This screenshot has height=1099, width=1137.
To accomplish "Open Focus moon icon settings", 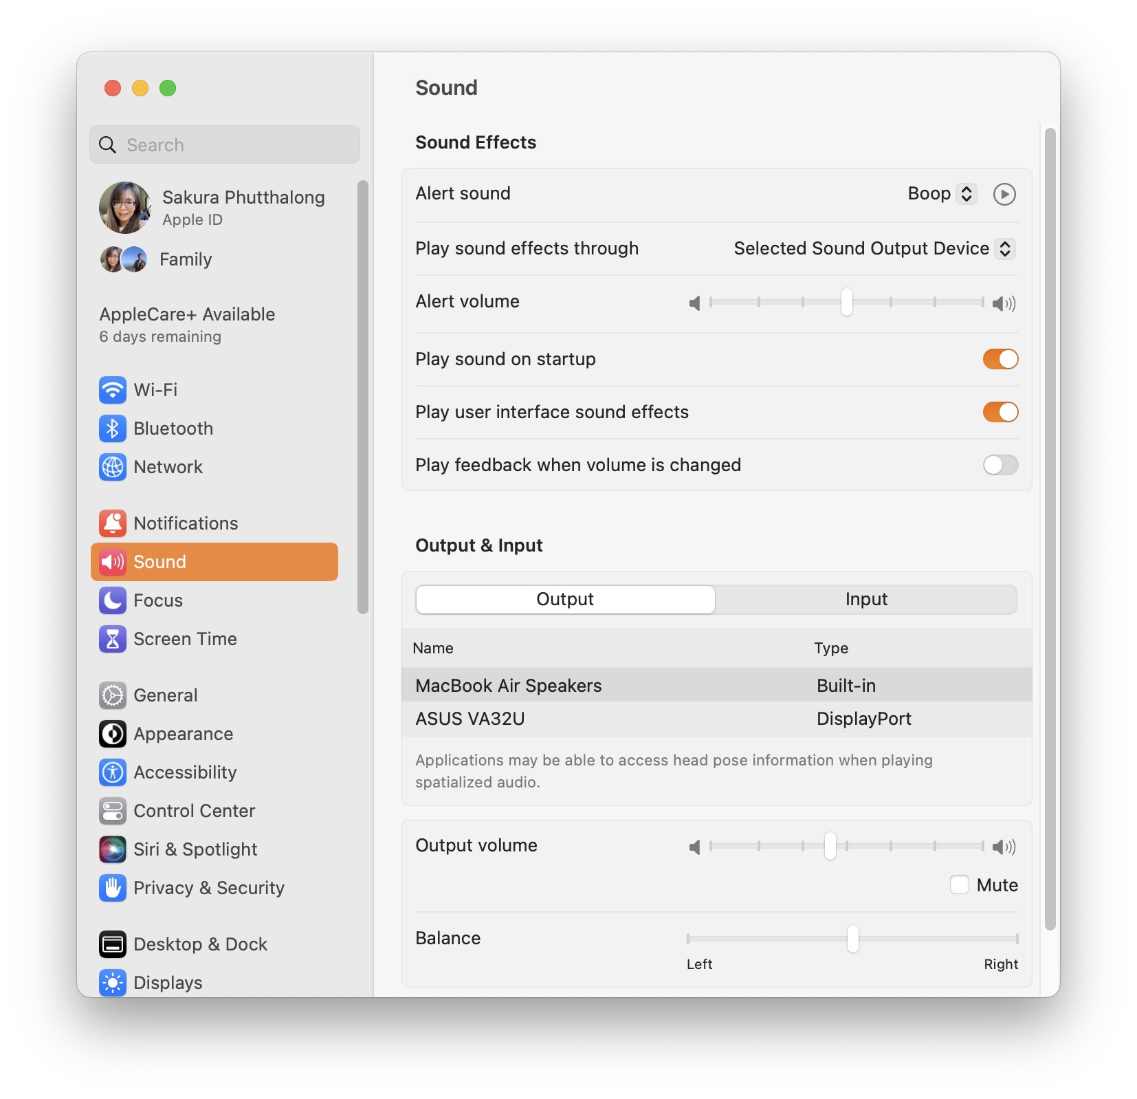I will click(x=113, y=600).
